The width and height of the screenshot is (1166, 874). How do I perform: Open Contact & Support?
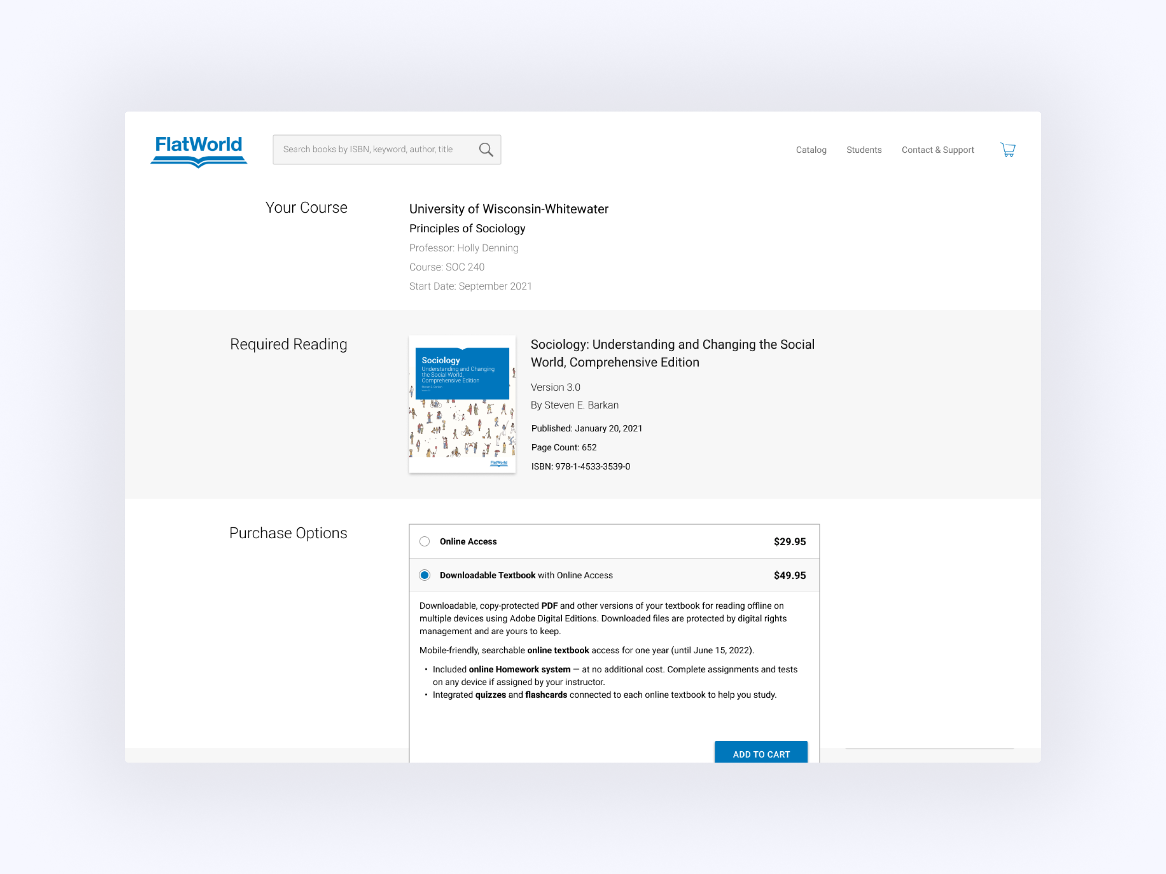pos(937,149)
